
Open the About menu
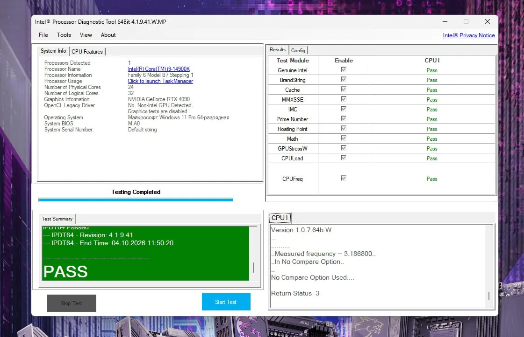(108, 34)
